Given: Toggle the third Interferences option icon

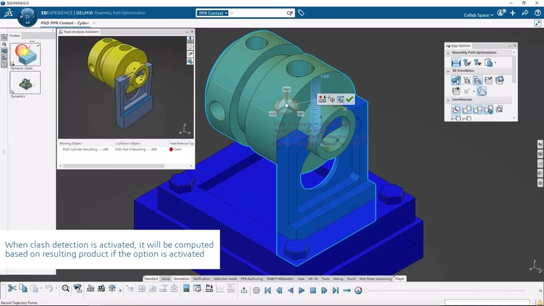Looking at the screenshot, I should [478, 109].
